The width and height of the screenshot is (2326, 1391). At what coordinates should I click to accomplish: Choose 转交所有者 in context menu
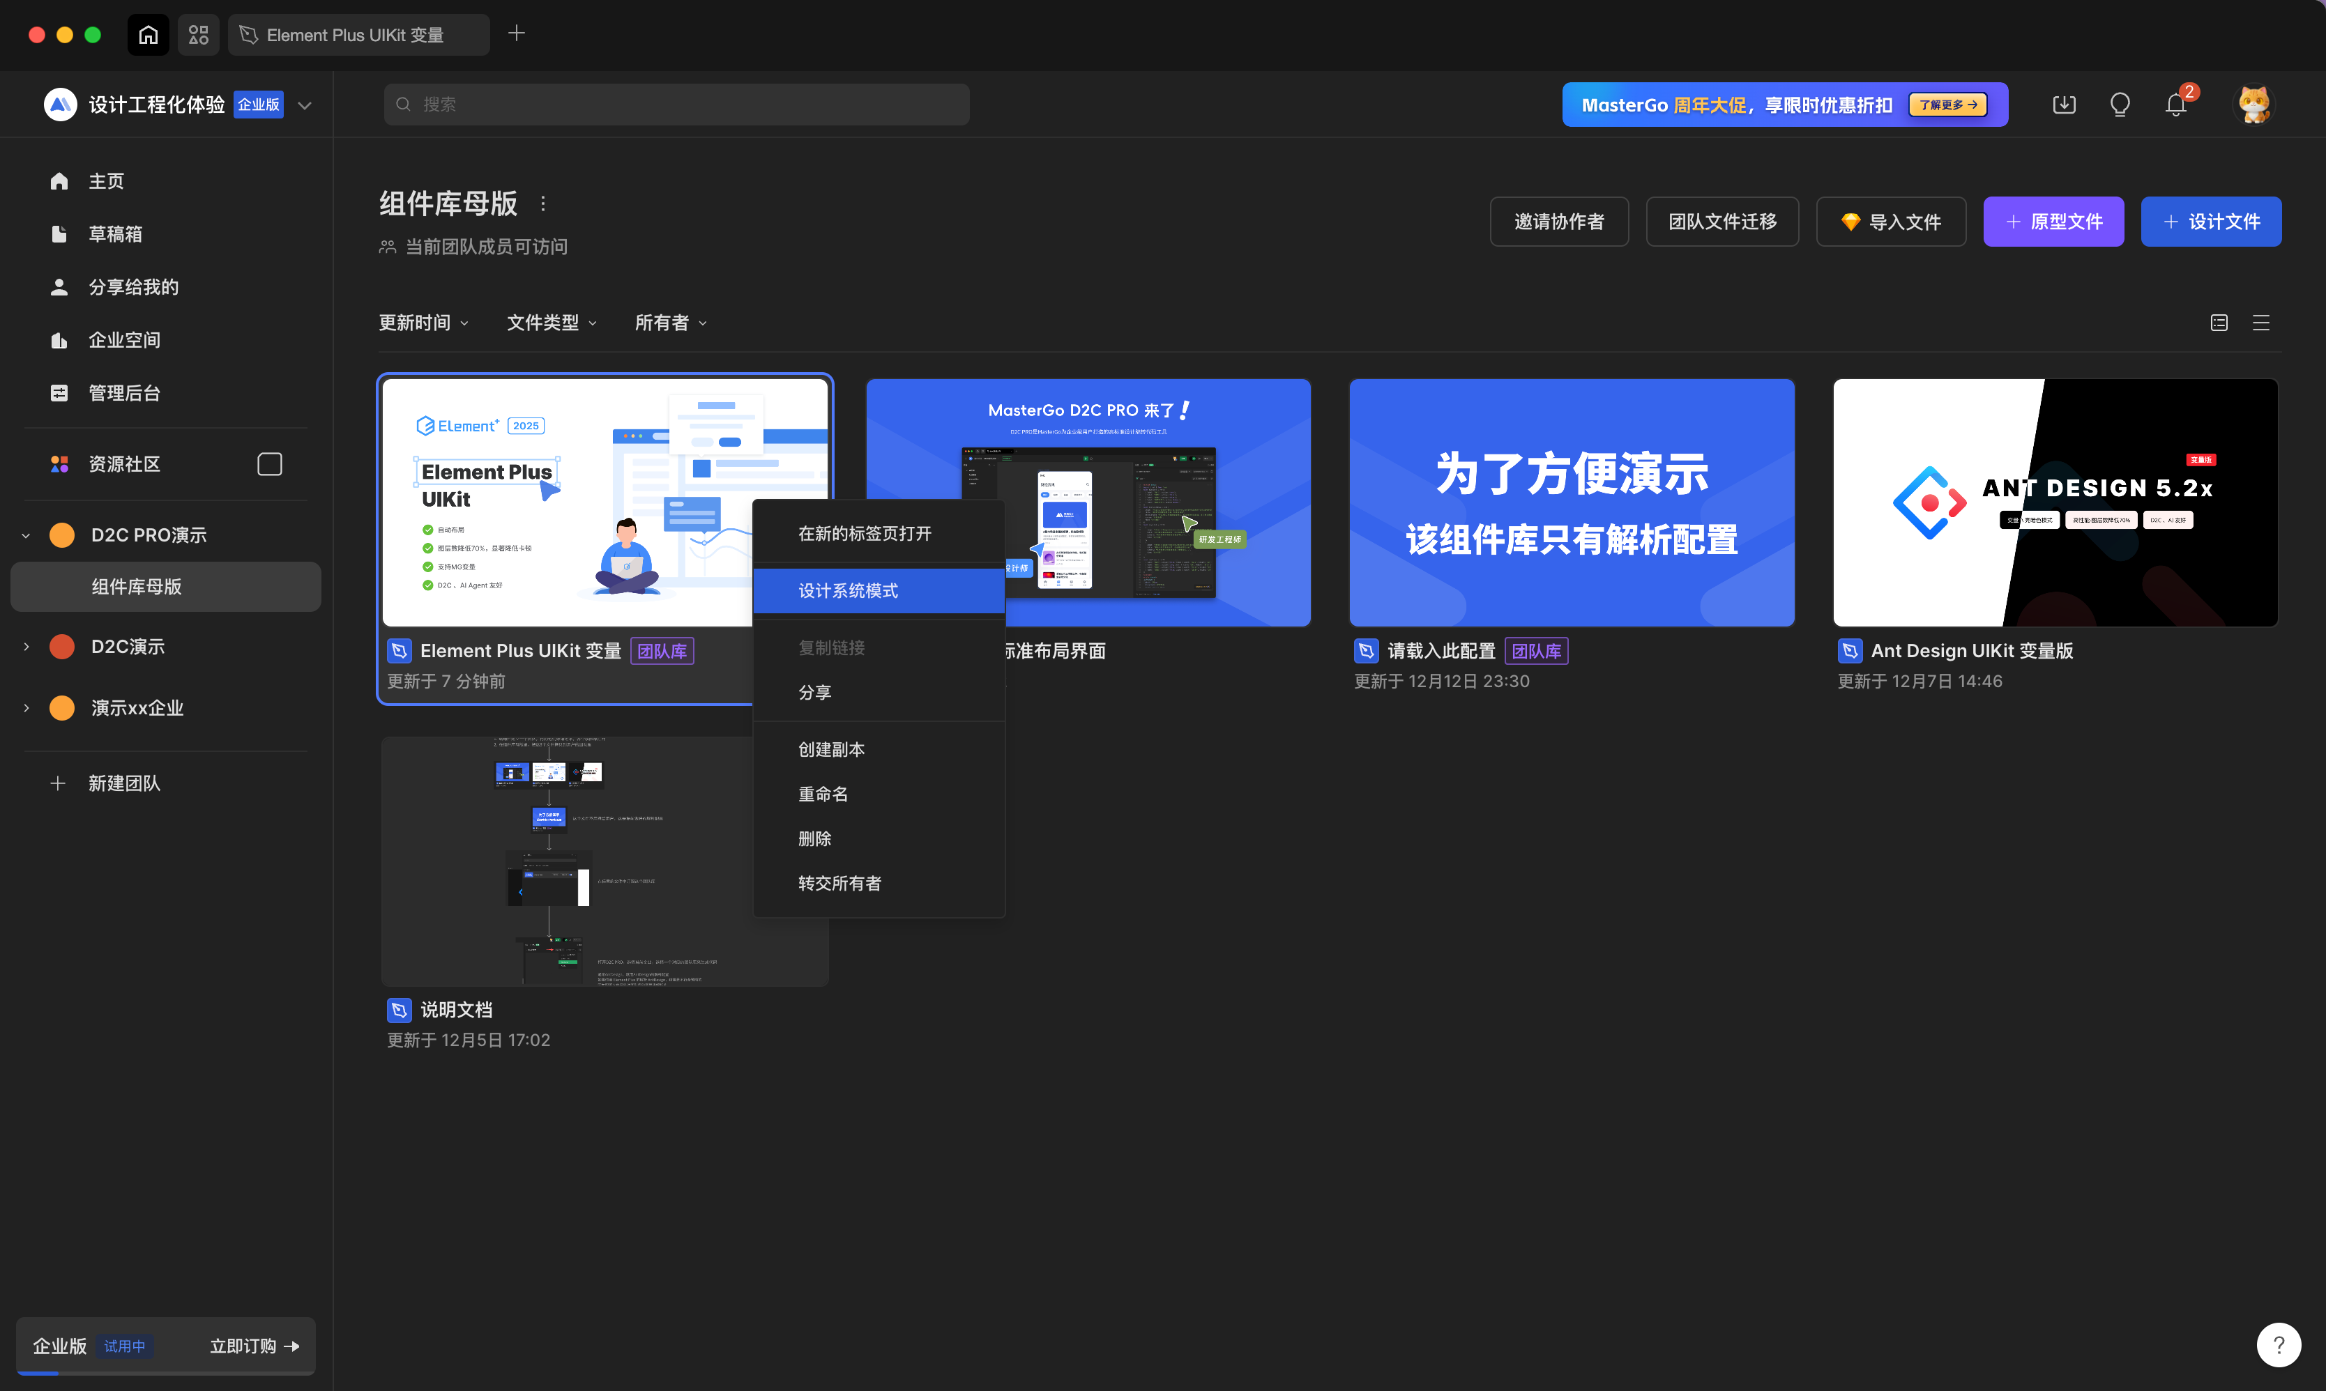(879, 883)
